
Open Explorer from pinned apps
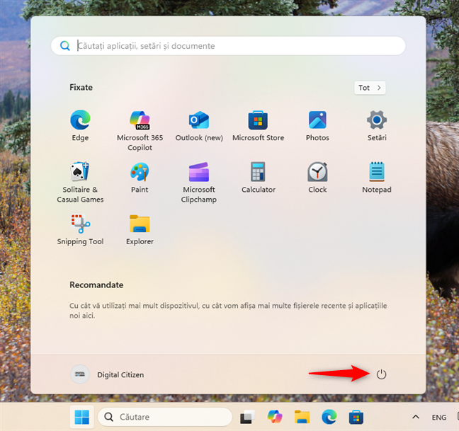tap(140, 229)
